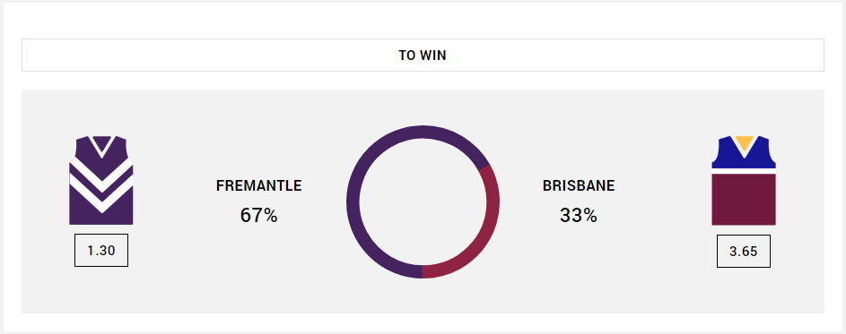The height and width of the screenshot is (334, 846).
Task: Click the maroon lower panel of Brisbane's jersey
Action: [x=744, y=200]
